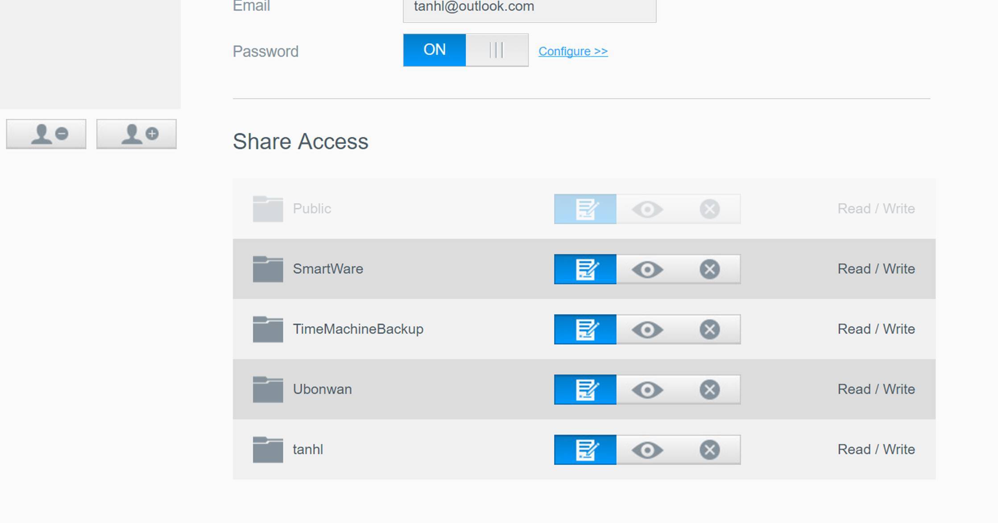Select the Public share folder icon
Screen dimensions: 998x523
268,209
